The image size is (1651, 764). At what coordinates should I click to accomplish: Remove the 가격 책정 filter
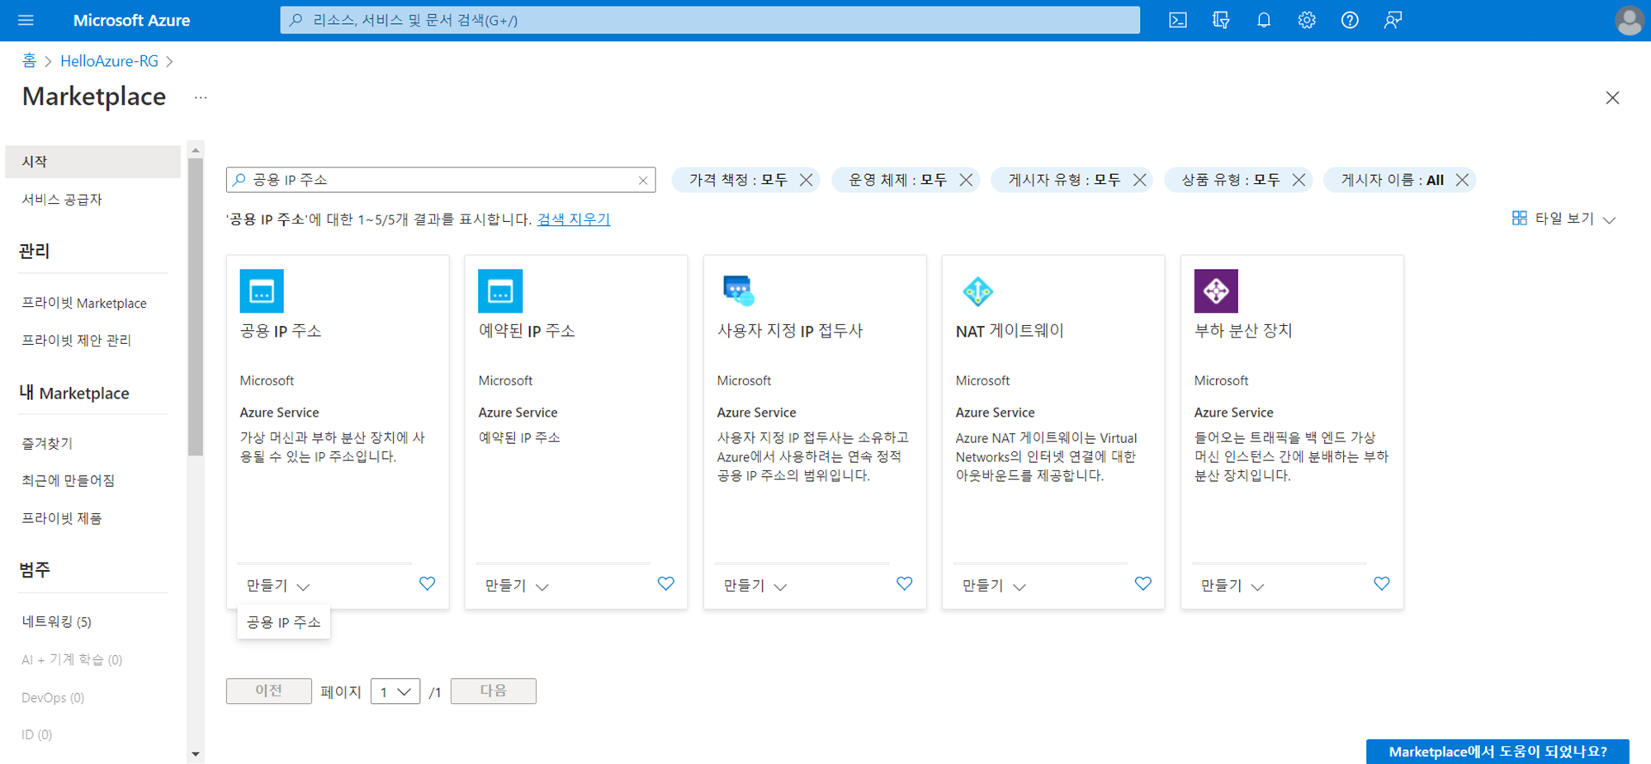[x=807, y=180]
